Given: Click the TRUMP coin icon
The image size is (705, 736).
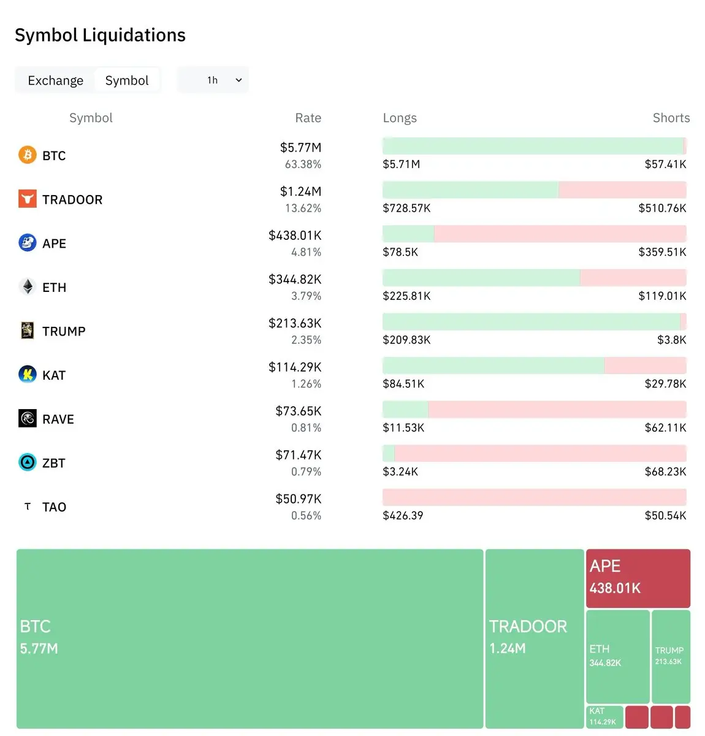Looking at the screenshot, I should tap(28, 331).
